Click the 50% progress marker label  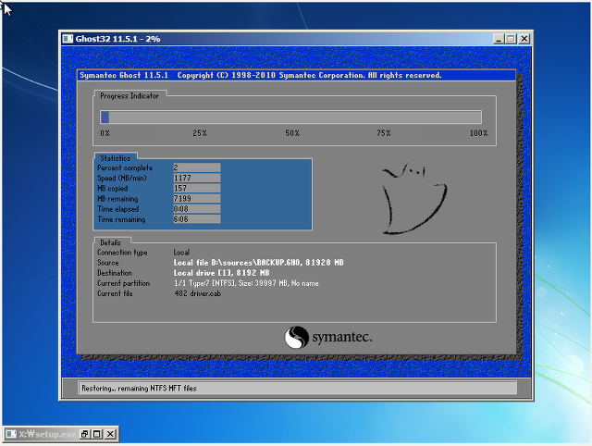[x=292, y=133]
